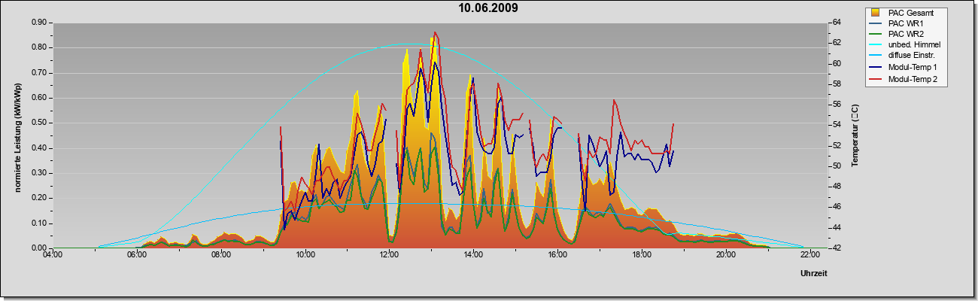Click the 64 temperature axis label

pyautogui.click(x=836, y=23)
